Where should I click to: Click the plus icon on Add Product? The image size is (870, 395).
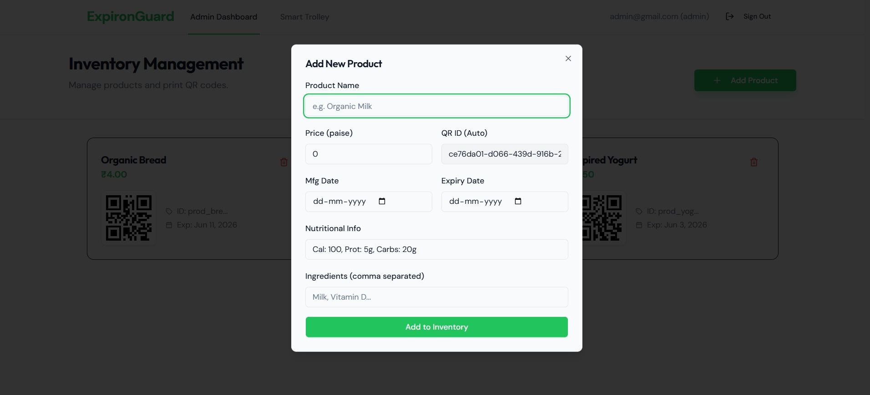(x=717, y=80)
